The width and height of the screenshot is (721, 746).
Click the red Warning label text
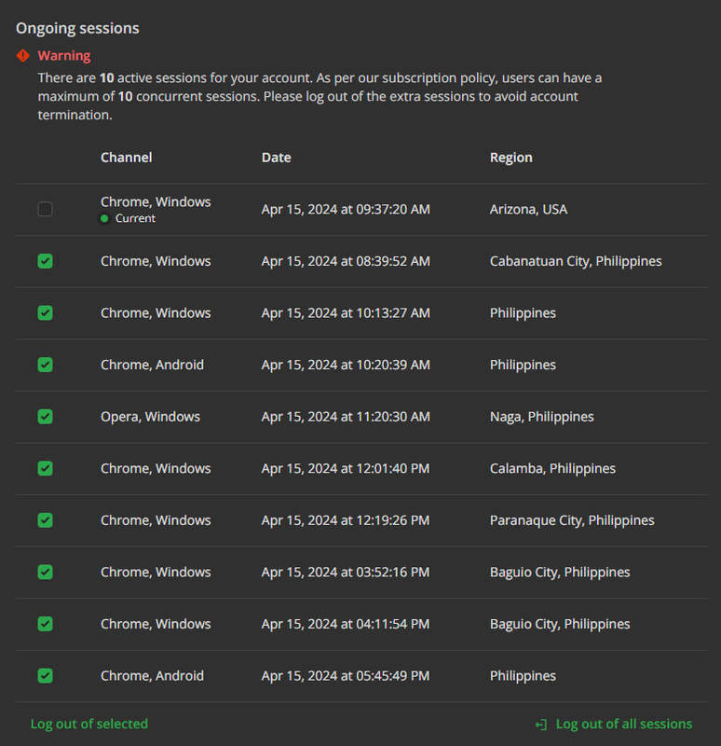[x=64, y=56]
